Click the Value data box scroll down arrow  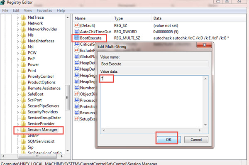coord(205,125)
